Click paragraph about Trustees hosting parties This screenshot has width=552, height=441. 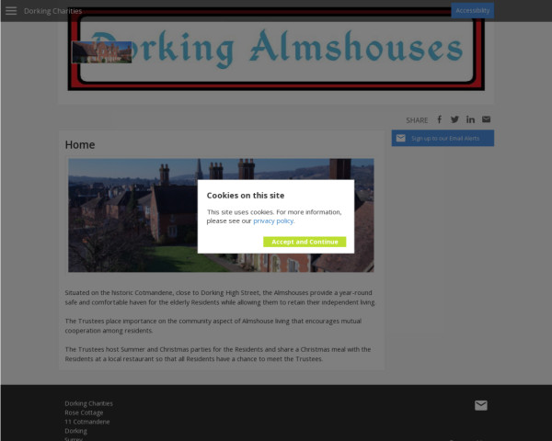tap(218, 354)
